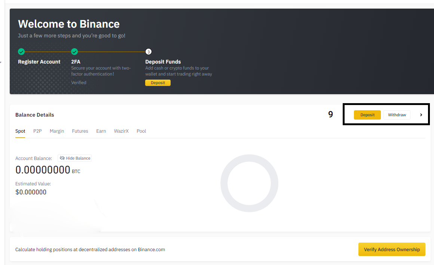Expand the arrow chevron next to Withdraw
This screenshot has width=434, height=265.
tap(421, 115)
